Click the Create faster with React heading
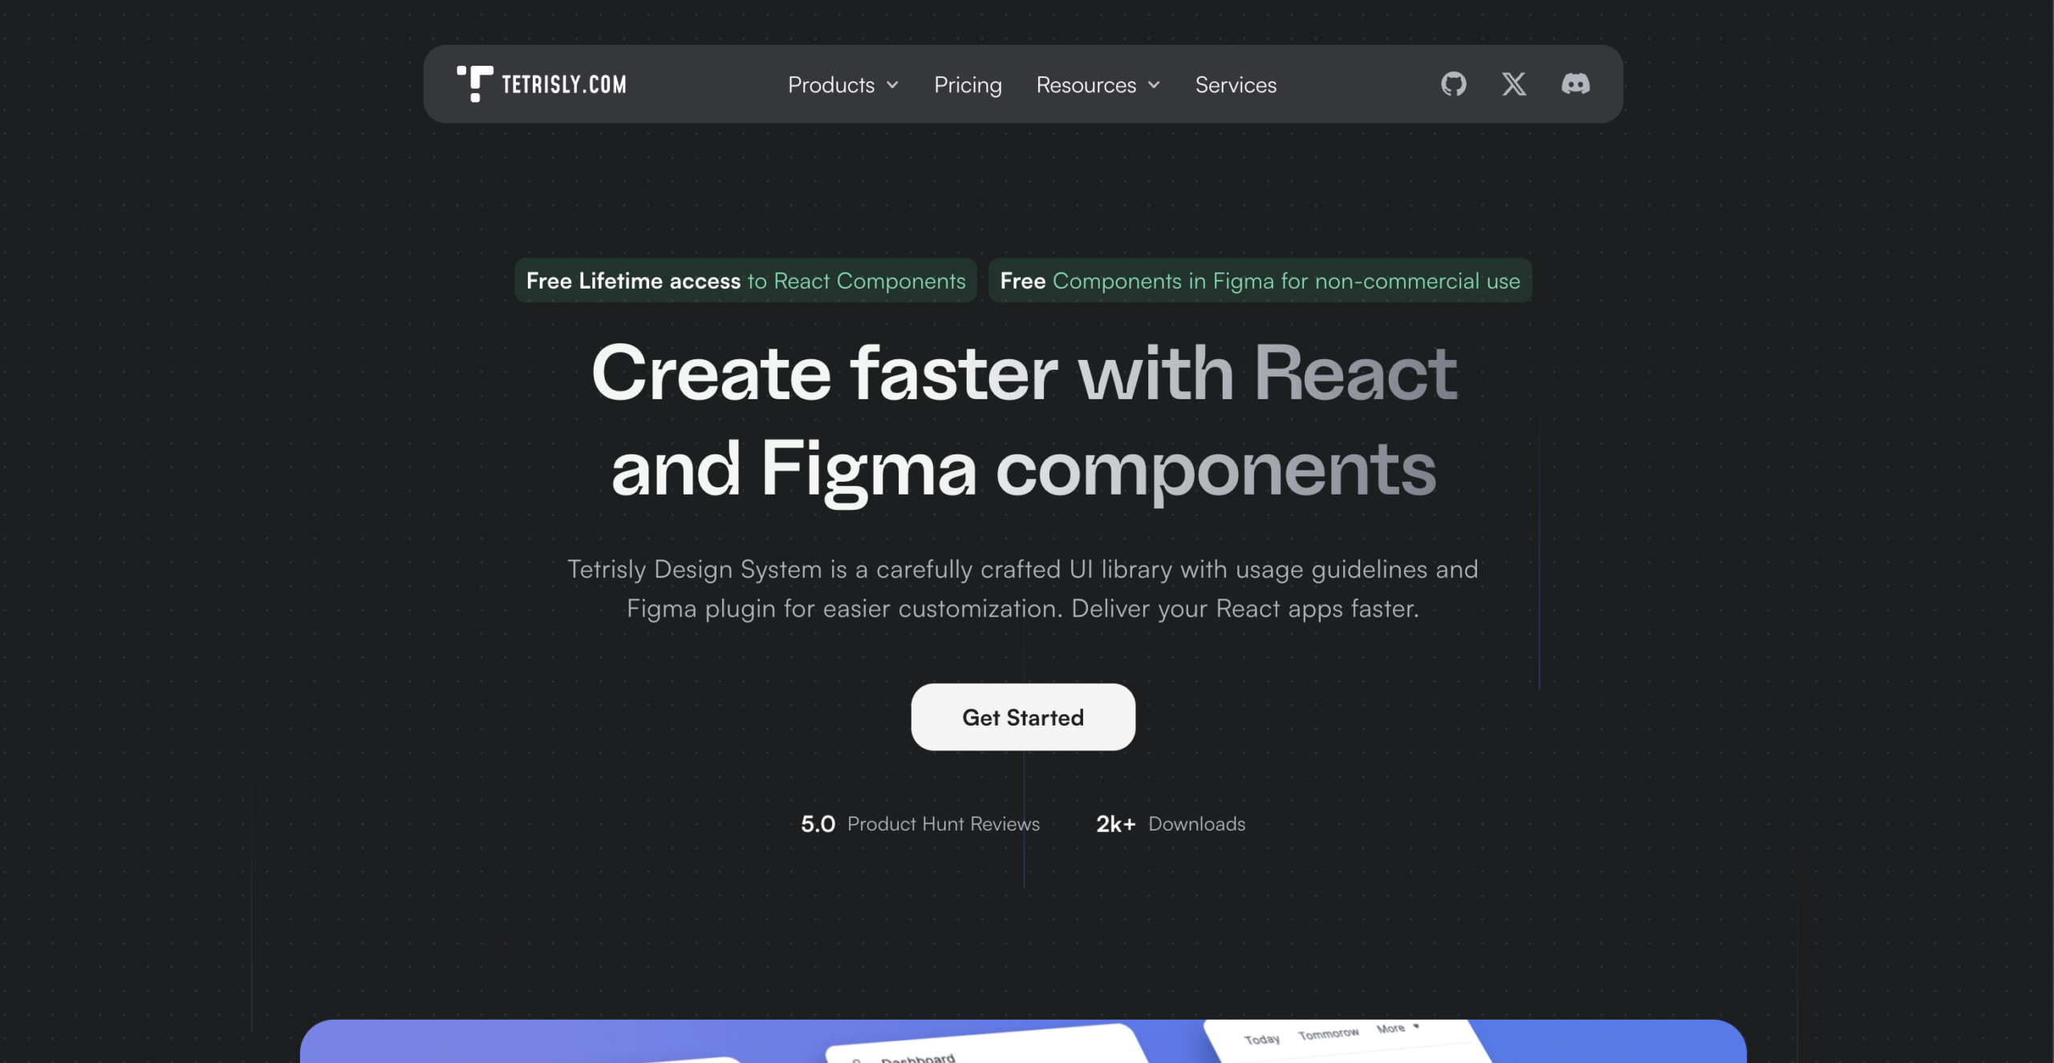This screenshot has height=1063, width=2054. (x=1024, y=422)
